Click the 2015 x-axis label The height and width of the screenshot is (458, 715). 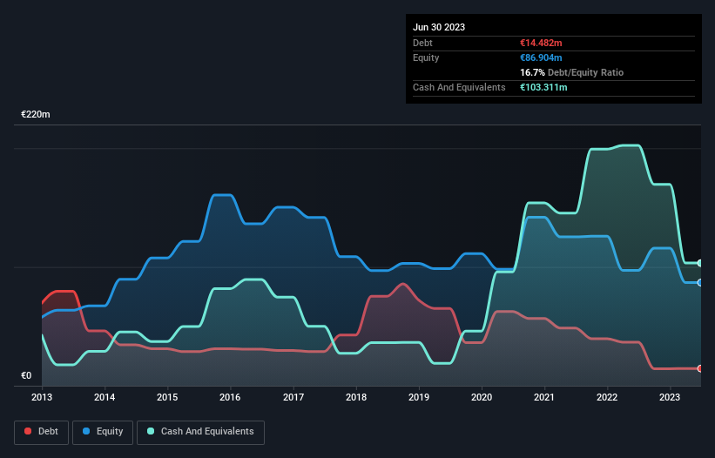pos(167,397)
